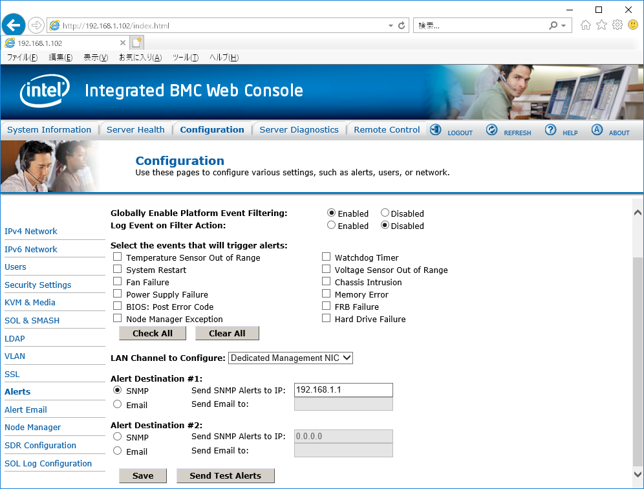Open the お気に入り(A) menu
The width and height of the screenshot is (644, 489).
(140, 58)
